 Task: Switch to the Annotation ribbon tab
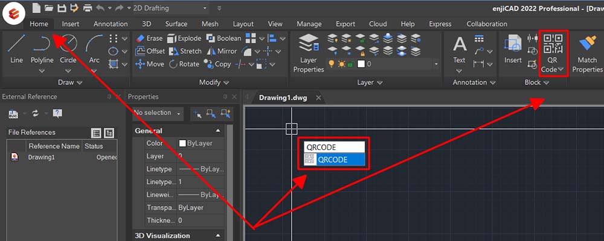(111, 24)
